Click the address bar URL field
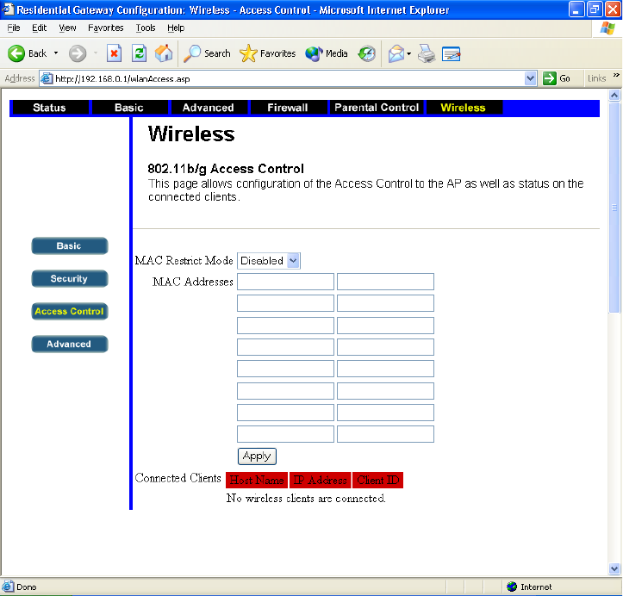Viewport: 623px width, 596px height. click(x=288, y=78)
